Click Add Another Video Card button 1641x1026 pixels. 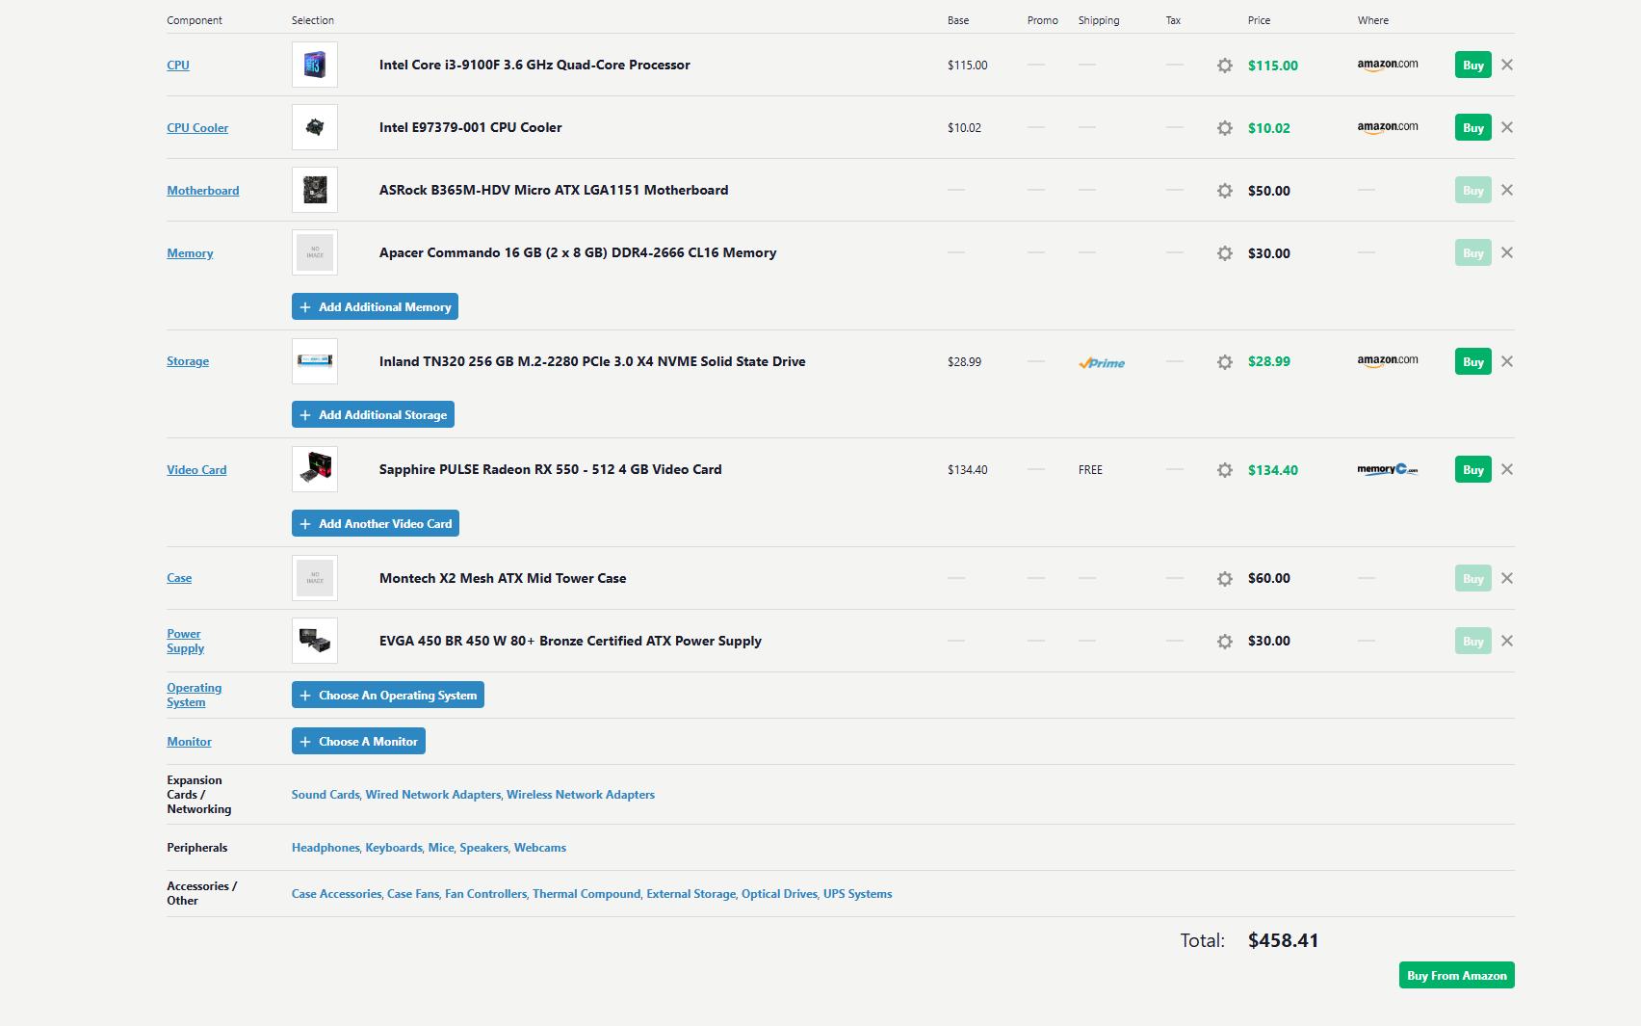(376, 523)
